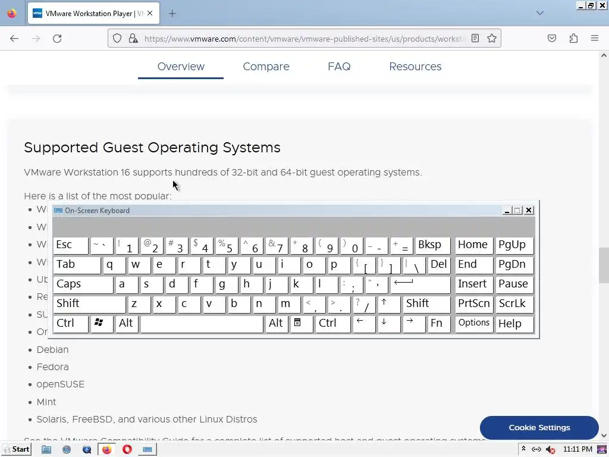Click the PrtScn key on keyboard
The width and height of the screenshot is (609, 457).
474,304
